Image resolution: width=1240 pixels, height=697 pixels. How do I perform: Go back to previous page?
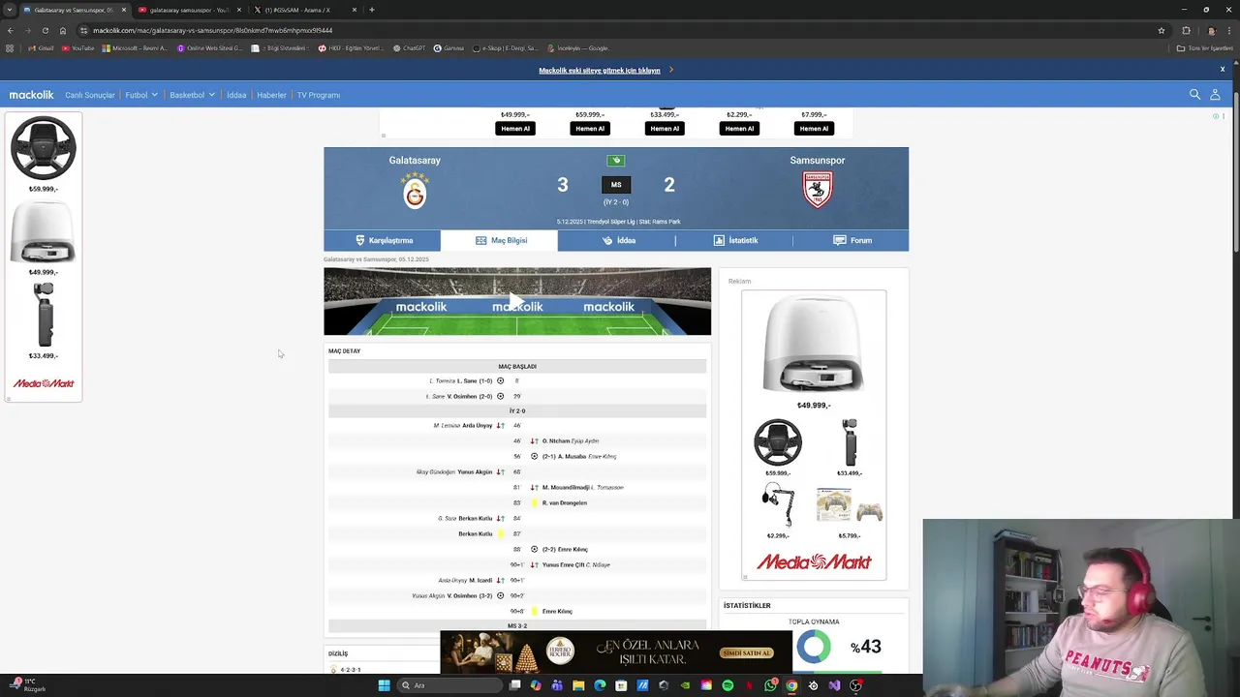coord(10,30)
